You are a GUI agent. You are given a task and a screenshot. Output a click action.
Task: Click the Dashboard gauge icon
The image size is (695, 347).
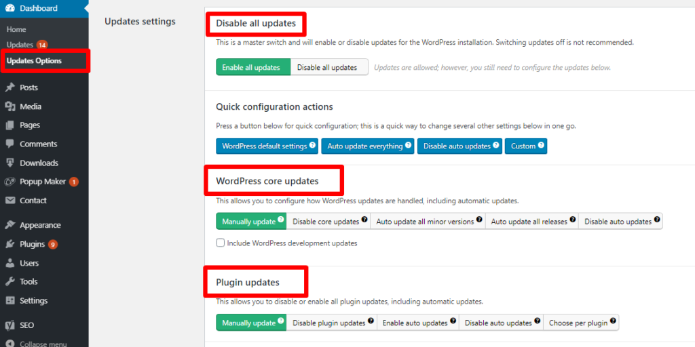coord(10,8)
